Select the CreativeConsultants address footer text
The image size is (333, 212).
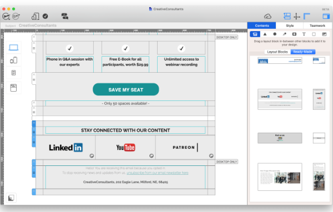click(x=125, y=182)
